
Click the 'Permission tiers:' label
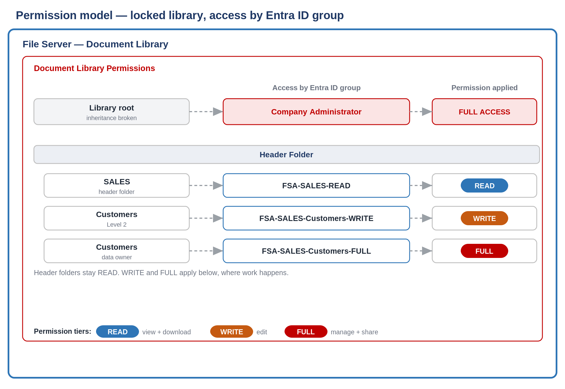pyautogui.click(x=62, y=331)
